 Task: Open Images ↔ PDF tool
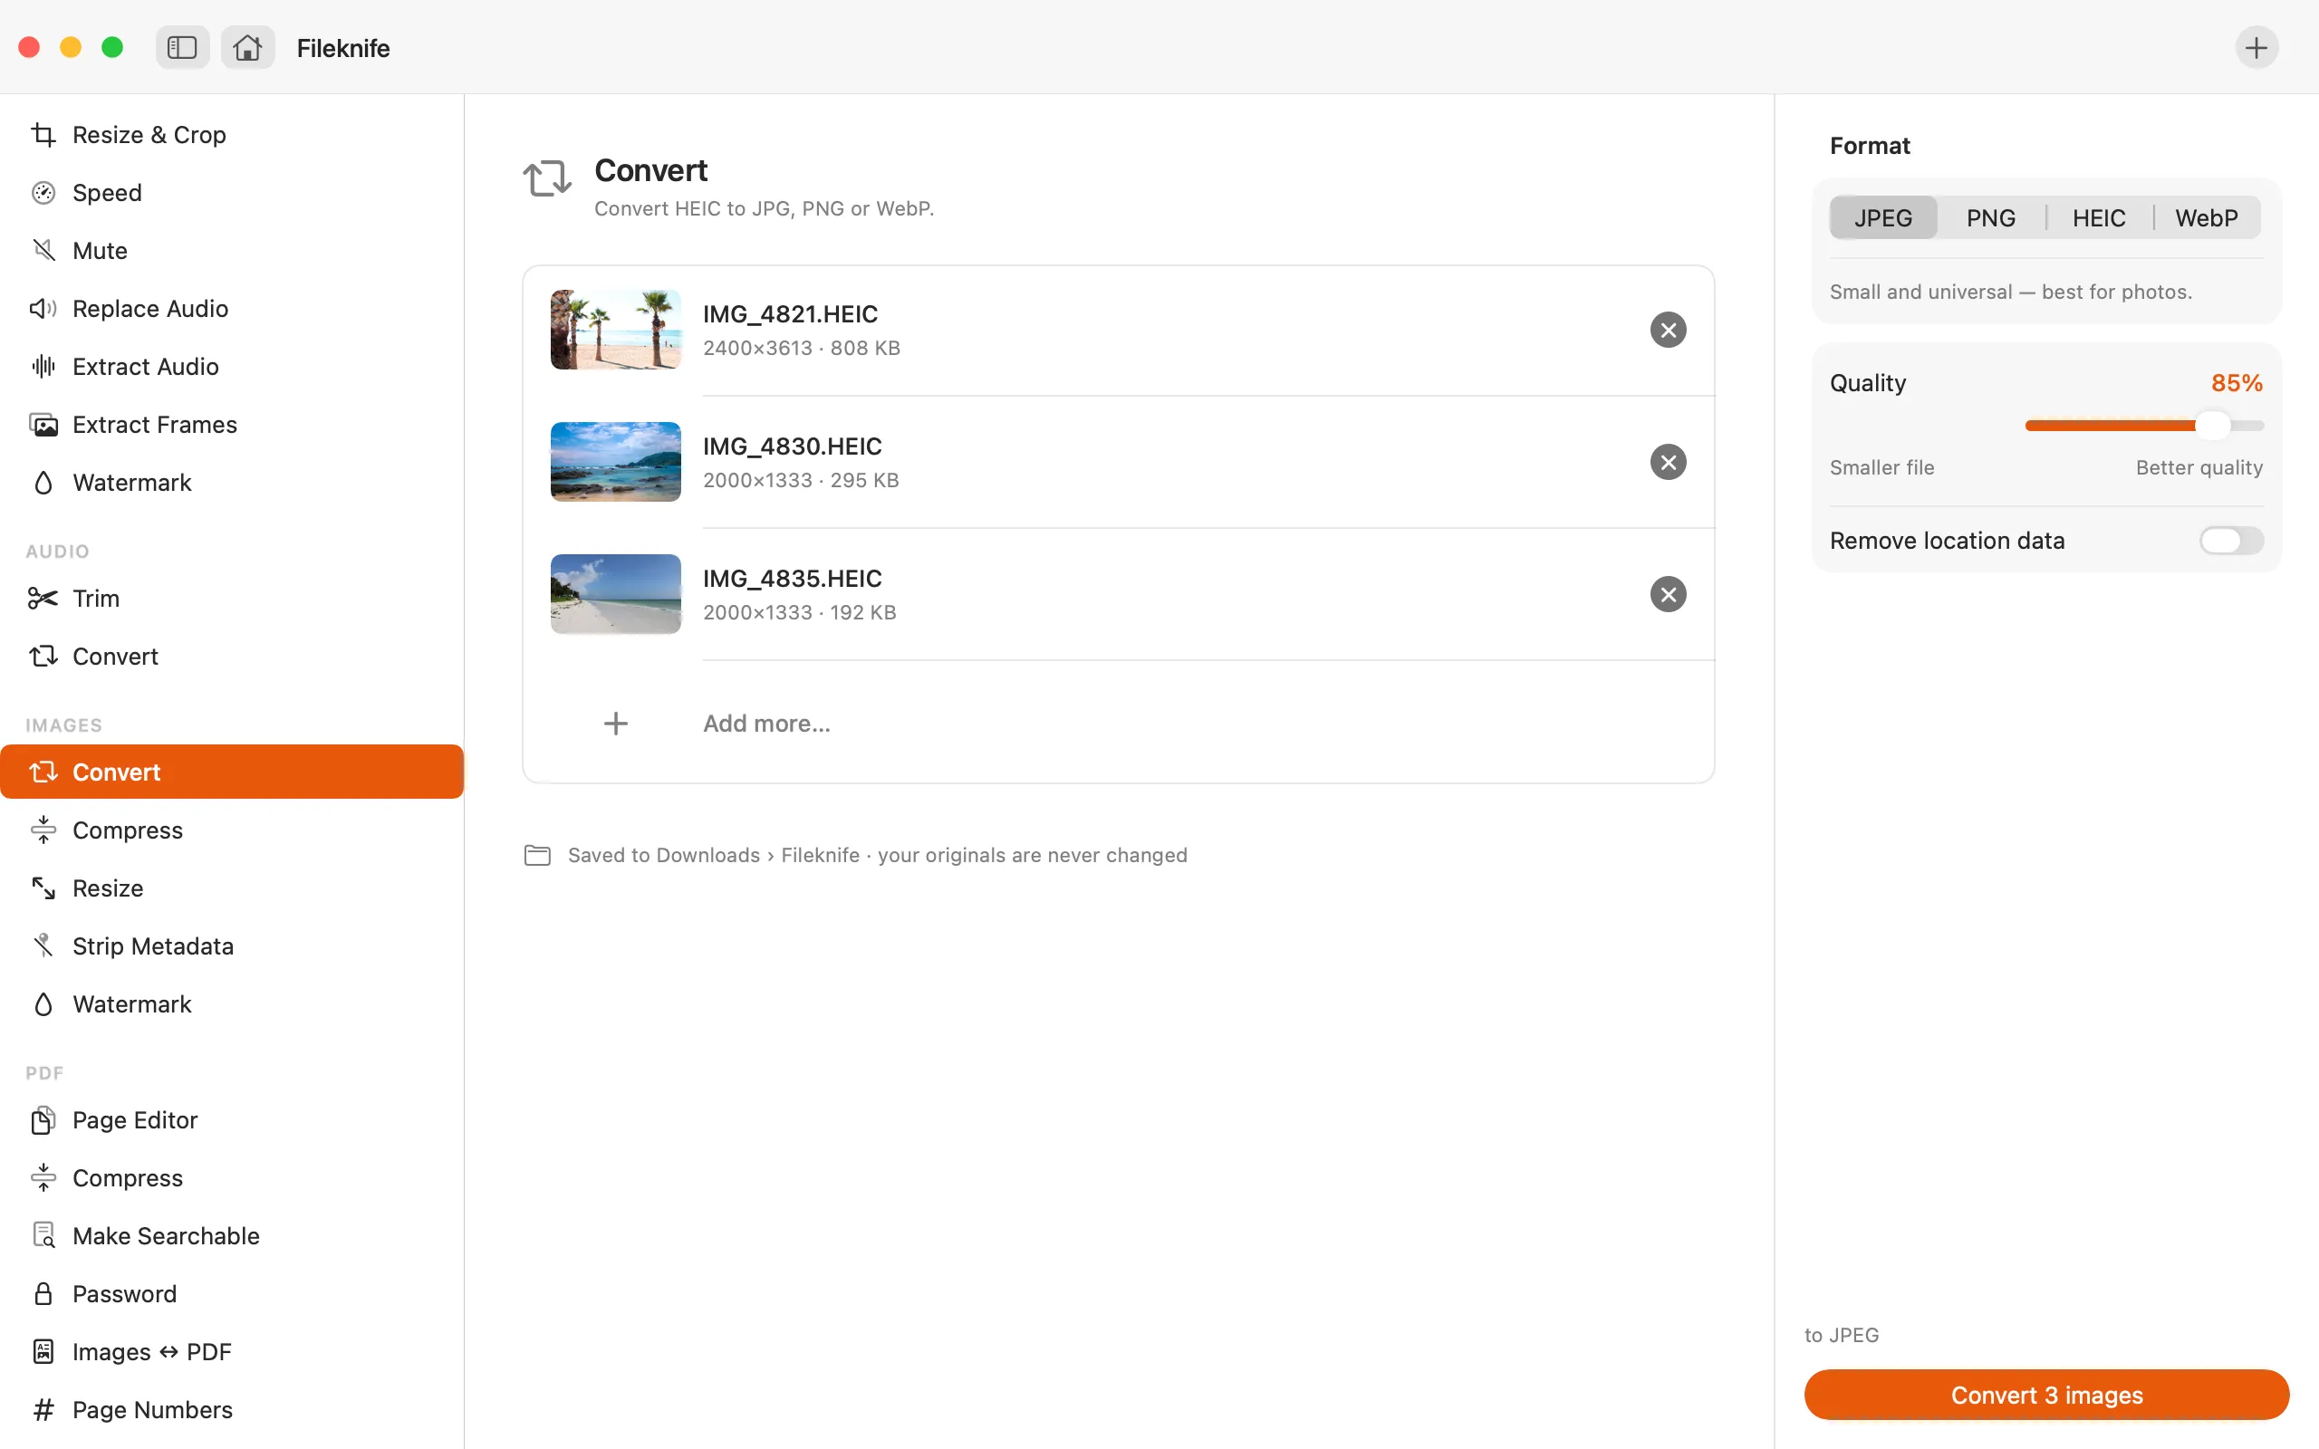232,1352
